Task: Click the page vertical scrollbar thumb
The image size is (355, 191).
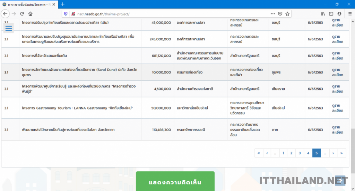Action: coord(353,151)
